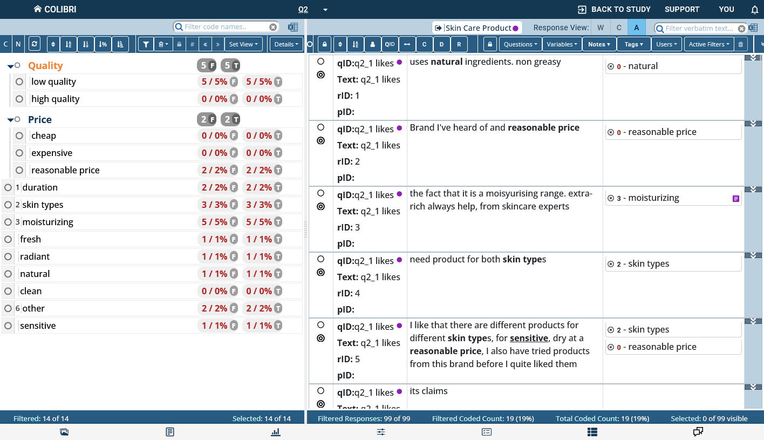Click the QID toggle in response toolbar
This screenshot has height=440, width=764.
(x=390, y=44)
